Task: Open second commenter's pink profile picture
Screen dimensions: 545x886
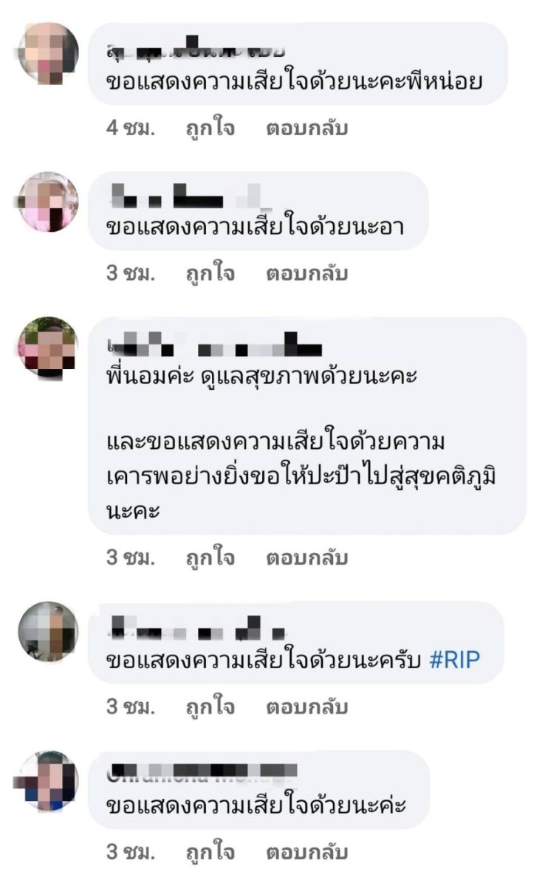Action: click(x=47, y=202)
